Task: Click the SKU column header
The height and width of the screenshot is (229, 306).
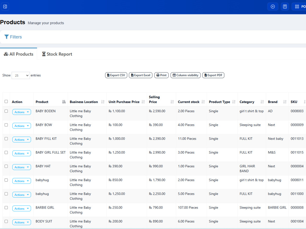Action: coord(294,102)
